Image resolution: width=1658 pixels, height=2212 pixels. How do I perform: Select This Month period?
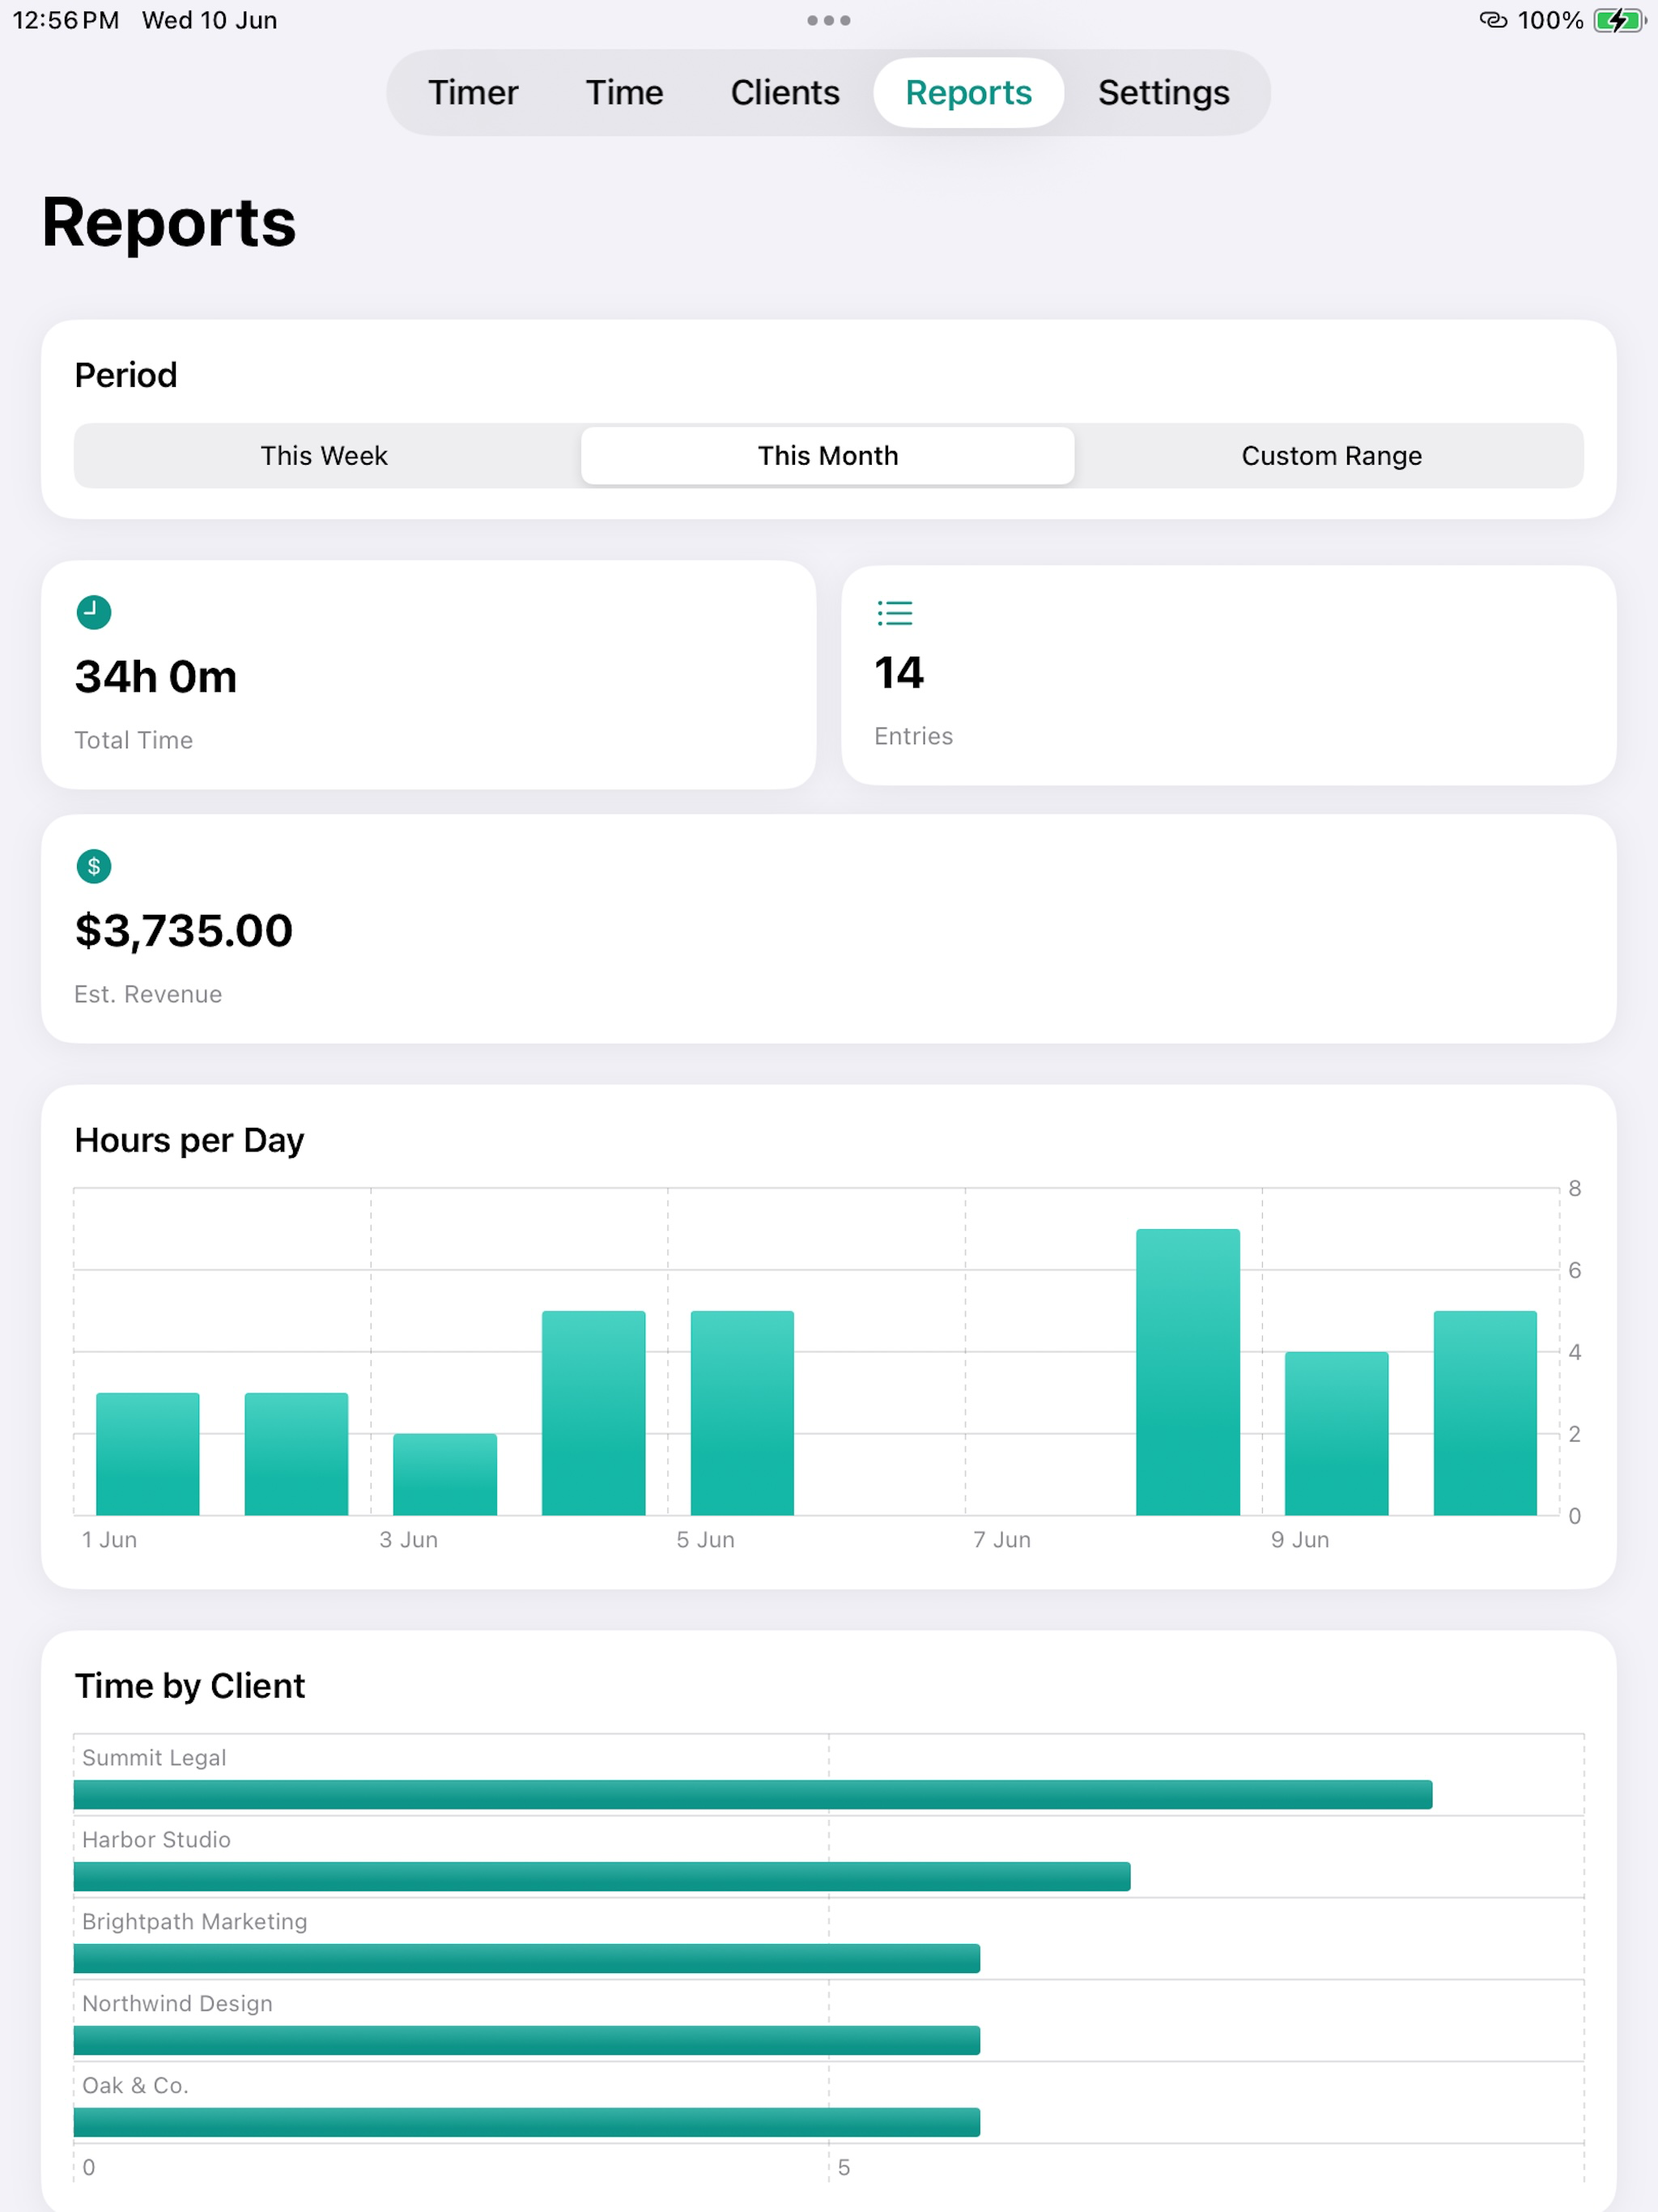click(x=828, y=456)
